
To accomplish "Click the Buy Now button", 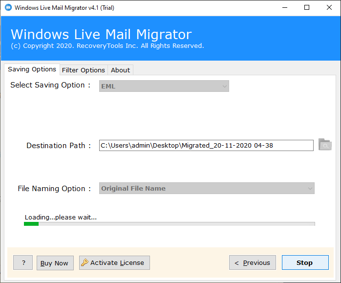I will click(55, 263).
